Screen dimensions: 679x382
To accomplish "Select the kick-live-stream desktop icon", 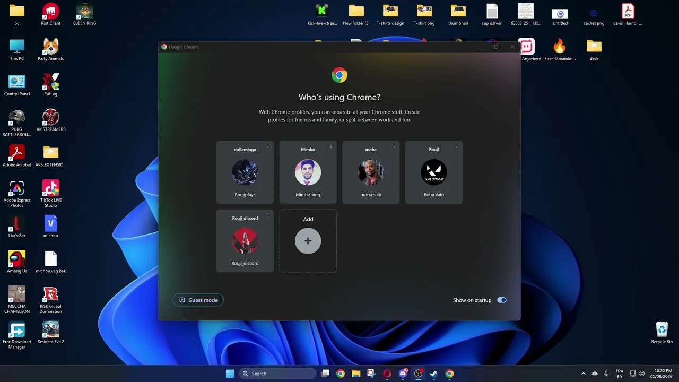I will [x=323, y=14].
